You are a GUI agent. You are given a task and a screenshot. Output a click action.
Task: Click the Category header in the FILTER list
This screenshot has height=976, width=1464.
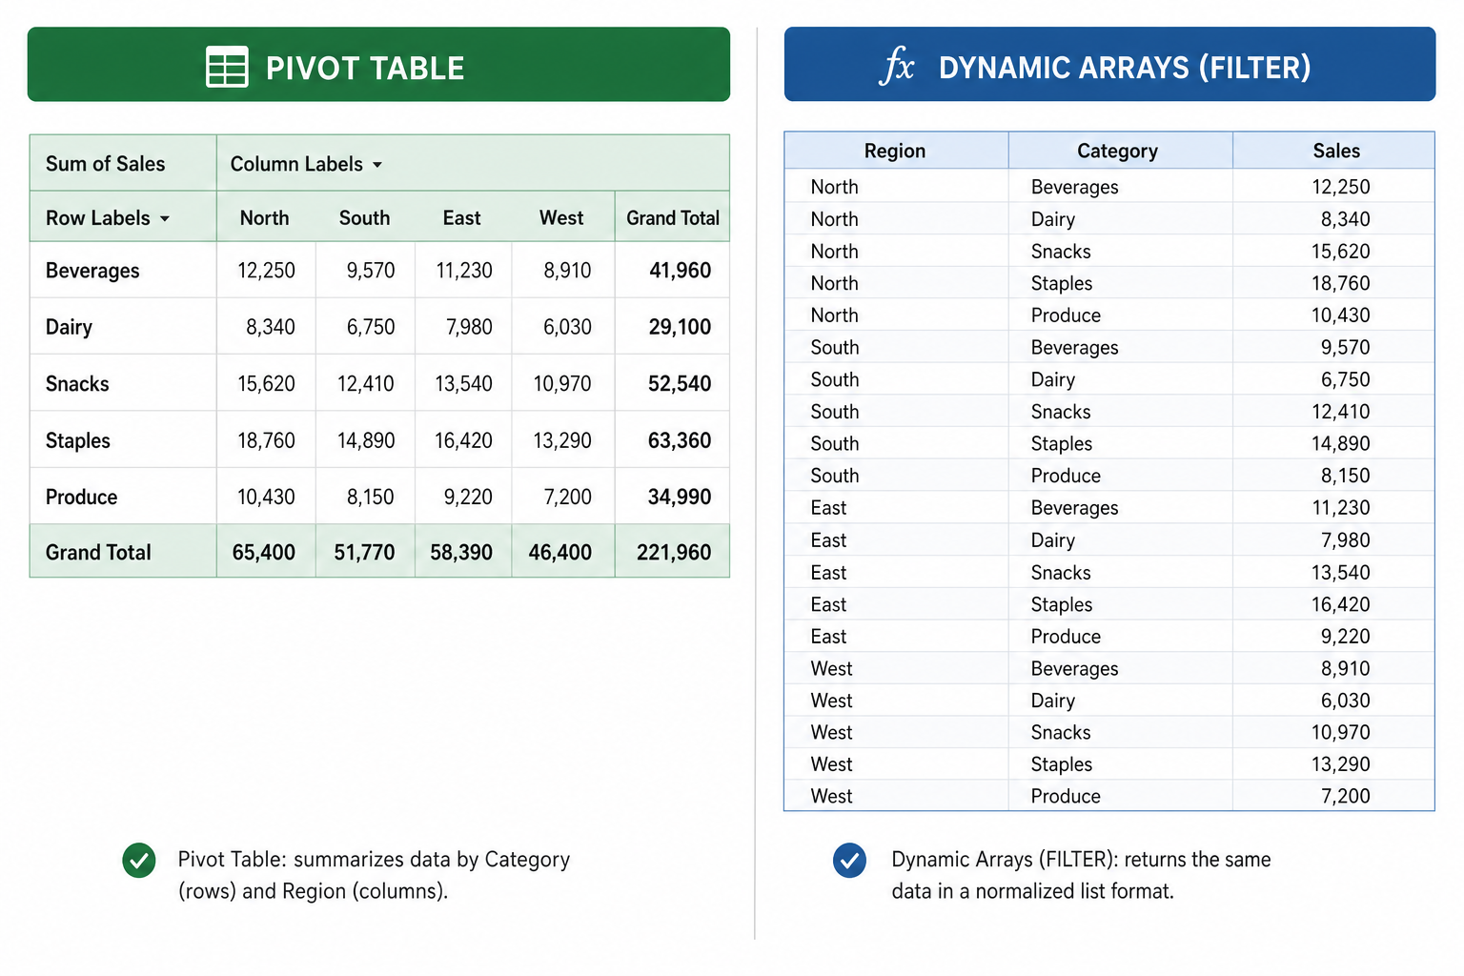(x=1117, y=151)
